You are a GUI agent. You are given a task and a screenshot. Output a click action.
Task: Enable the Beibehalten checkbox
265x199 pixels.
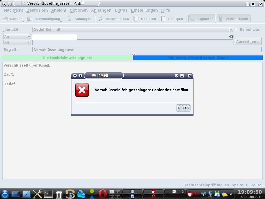point(236,30)
